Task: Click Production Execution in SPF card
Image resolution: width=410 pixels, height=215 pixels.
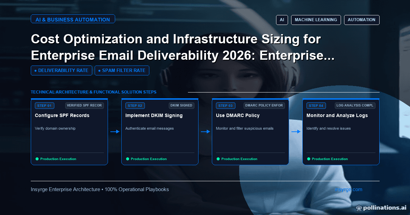Action: pyautogui.click(x=58, y=159)
